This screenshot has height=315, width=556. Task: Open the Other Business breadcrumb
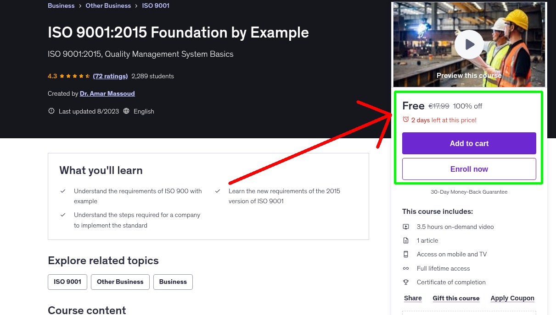(x=108, y=5)
